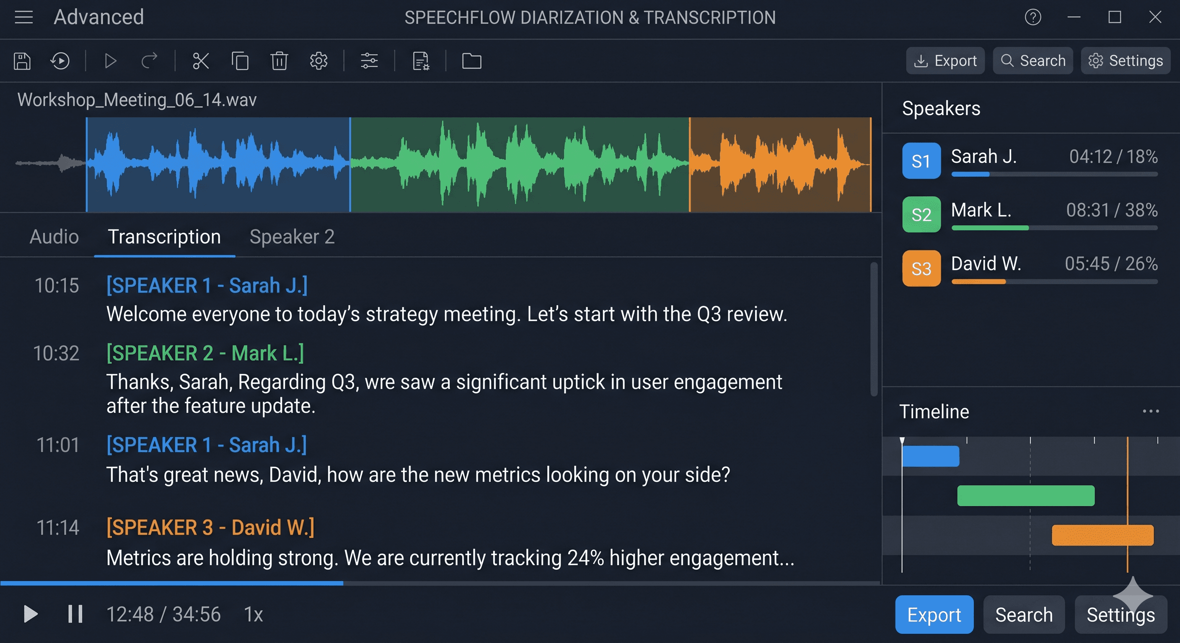Click the 10:15 timestamp

point(57,285)
